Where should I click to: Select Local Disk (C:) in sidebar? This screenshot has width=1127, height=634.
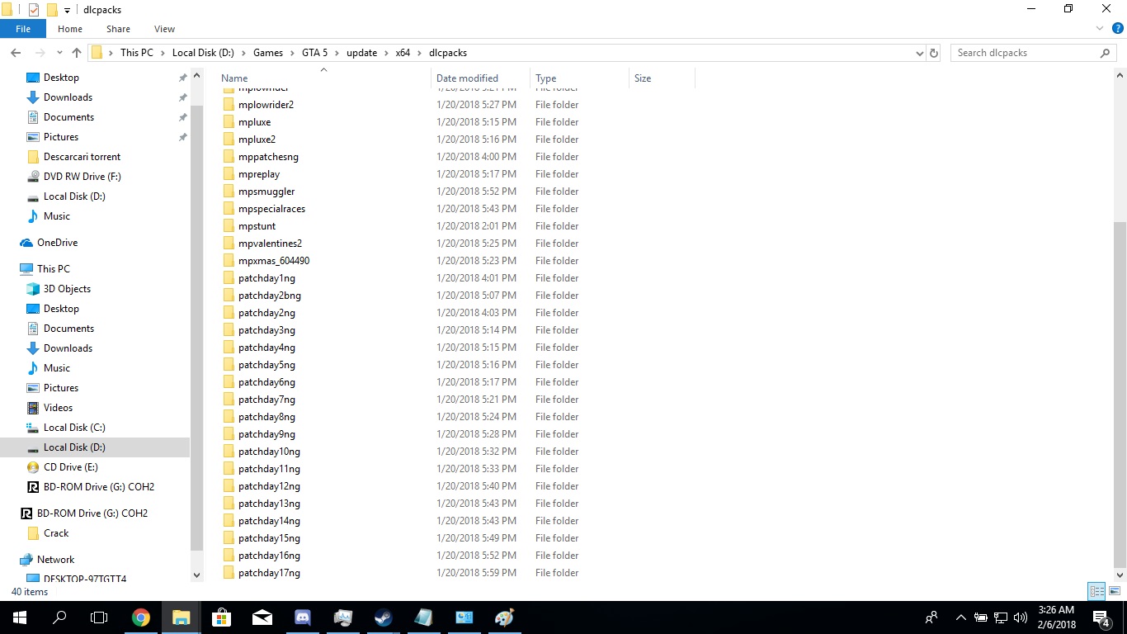click(x=74, y=428)
